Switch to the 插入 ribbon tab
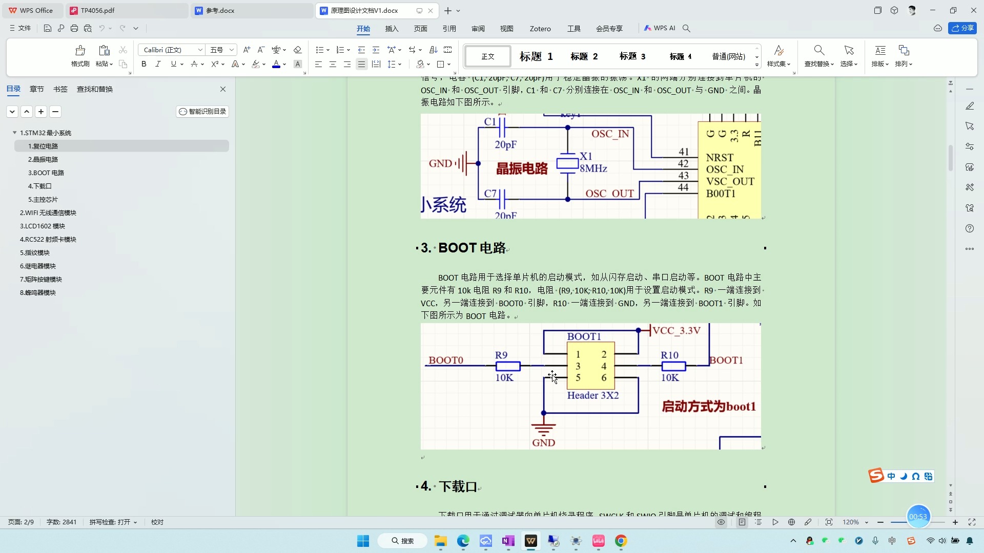Screen dimensions: 984x553 (x=392, y=29)
